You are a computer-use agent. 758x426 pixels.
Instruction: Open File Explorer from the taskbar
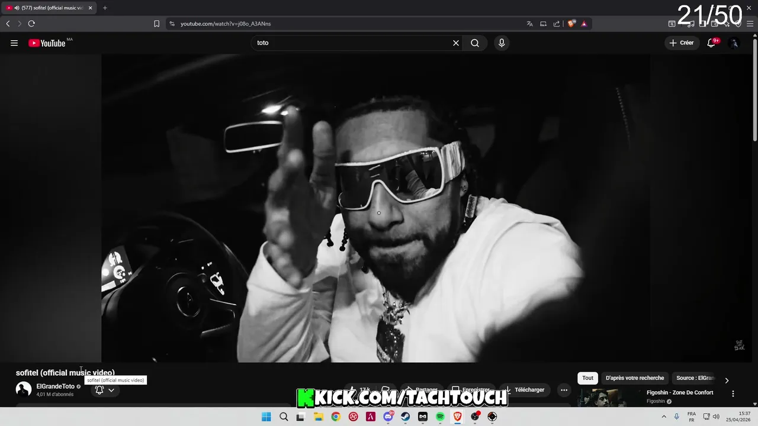pos(319,417)
